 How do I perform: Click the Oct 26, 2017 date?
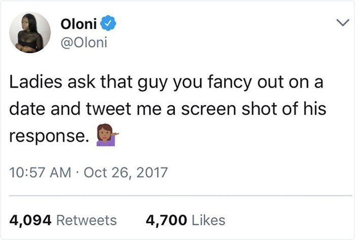pyautogui.click(x=126, y=173)
